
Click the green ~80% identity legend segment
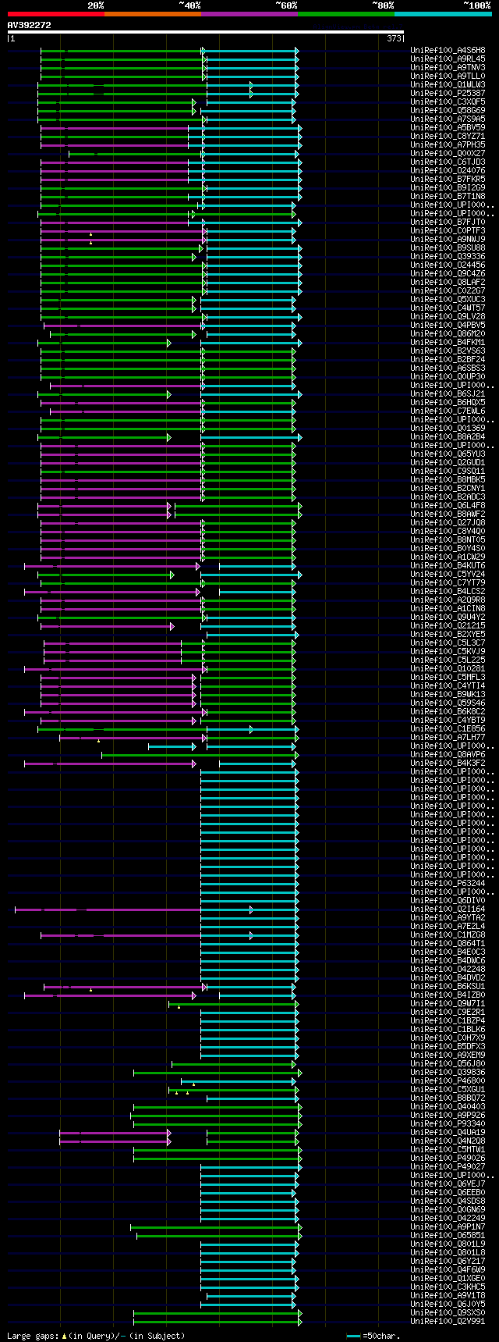click(345, 14)
